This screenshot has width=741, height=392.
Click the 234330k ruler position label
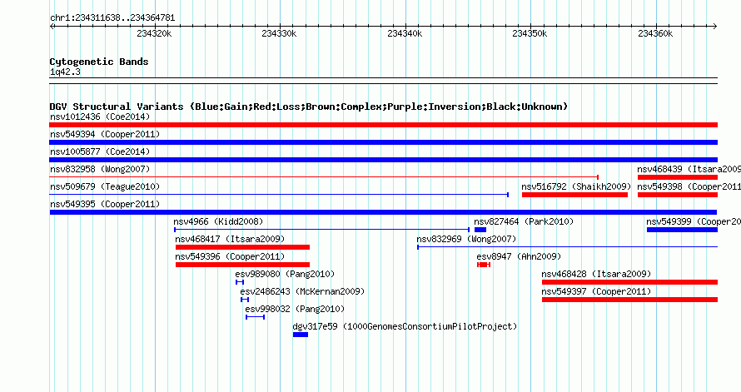pyautogui.click(x=279, y=33)
